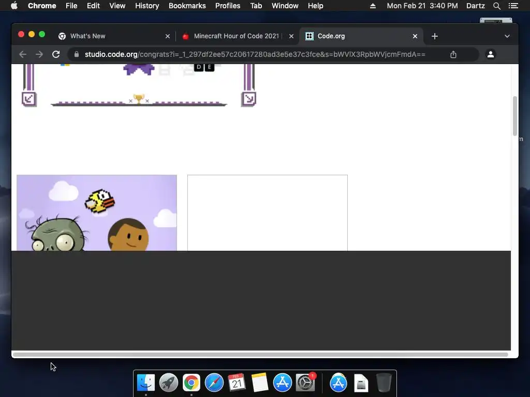The height and width of the screenshot is (397, 530).
Task: Open Launchpad rocket in the dock
Action: (169, 383)
